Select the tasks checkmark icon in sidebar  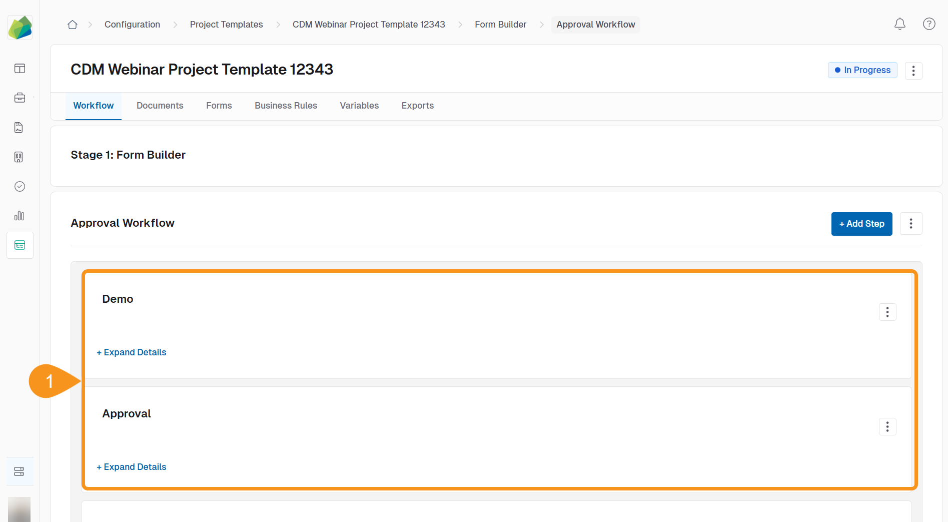coord(20,186)
